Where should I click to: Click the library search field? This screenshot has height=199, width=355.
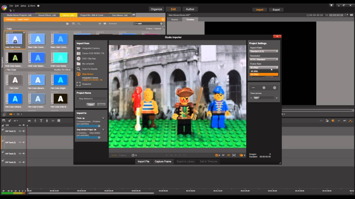point(148,24)
